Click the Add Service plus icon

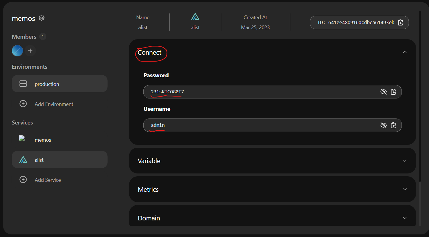coord(23,179)
